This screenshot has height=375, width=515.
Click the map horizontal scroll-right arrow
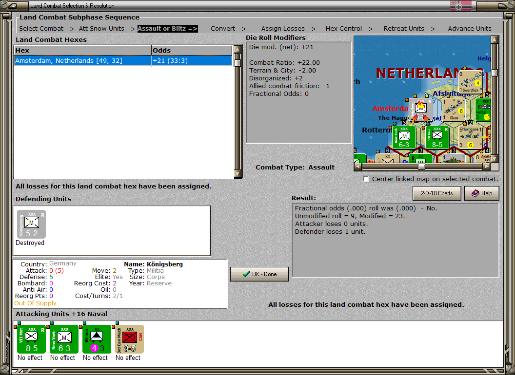click(x=487, y=167)
